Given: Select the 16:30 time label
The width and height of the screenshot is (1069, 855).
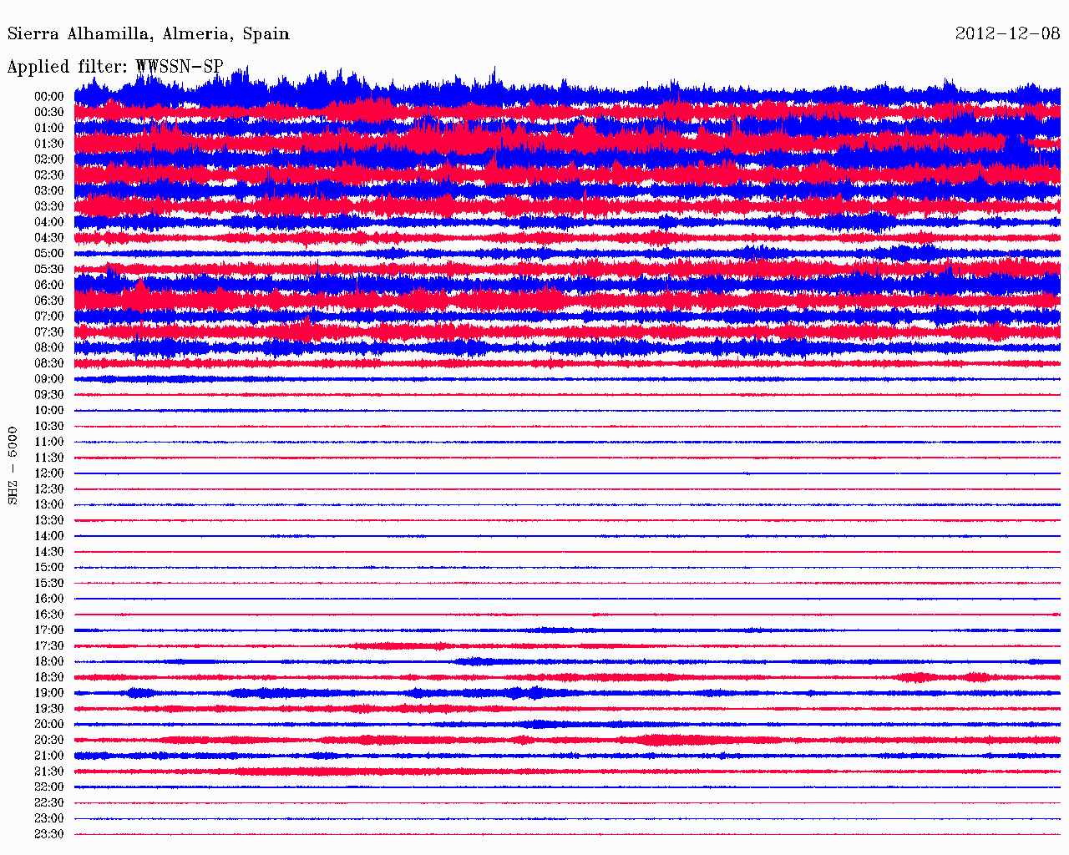Looking at the screenshot, I should tap(49, 615).
